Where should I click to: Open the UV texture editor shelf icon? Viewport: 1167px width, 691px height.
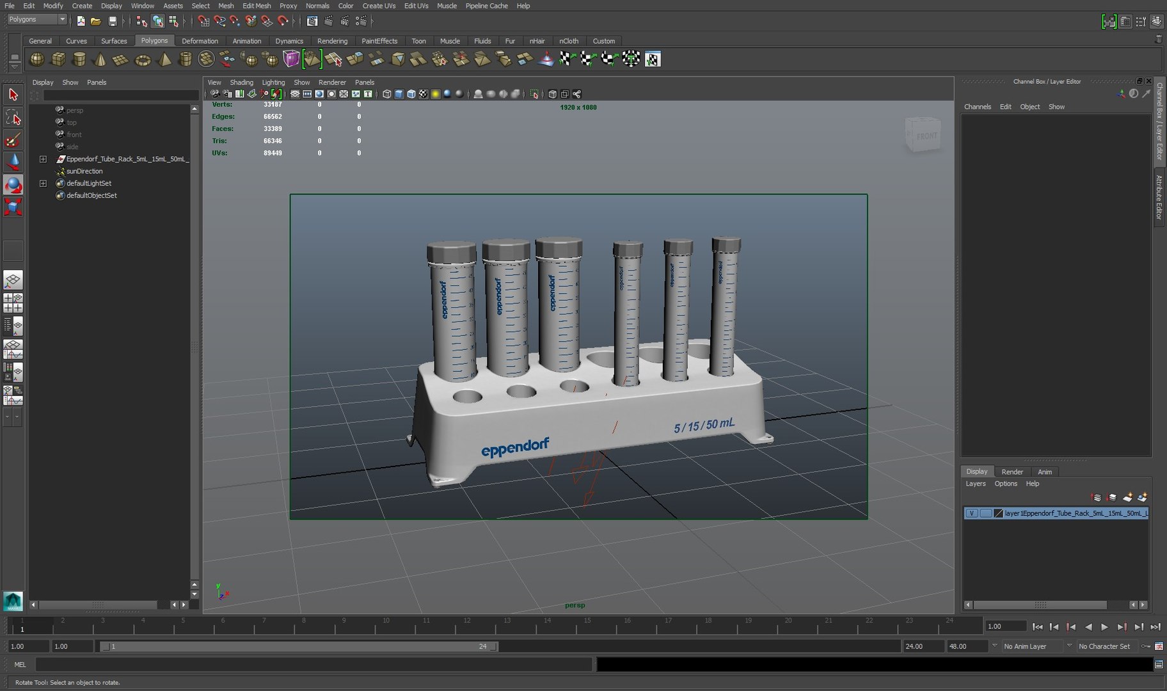pyautogui.click(x=652, y=60)
